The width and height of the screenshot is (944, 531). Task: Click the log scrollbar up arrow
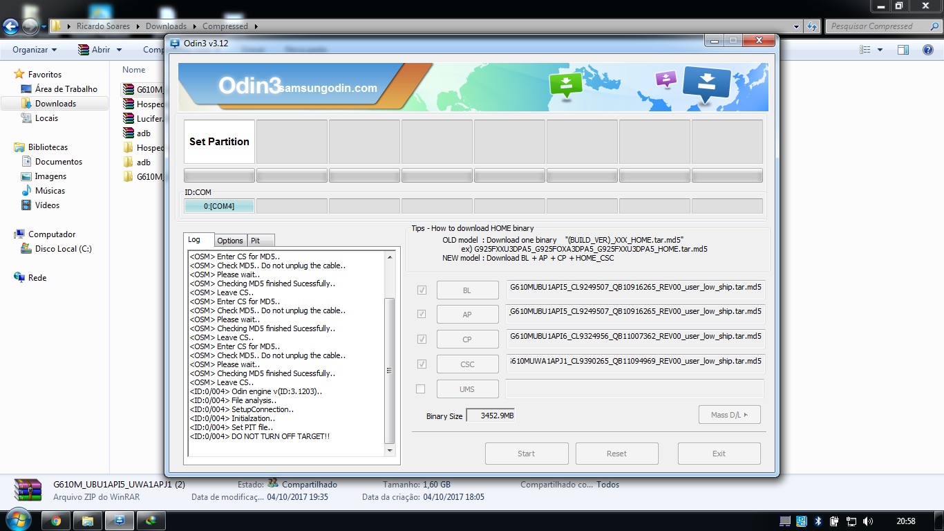coord(390,257)
